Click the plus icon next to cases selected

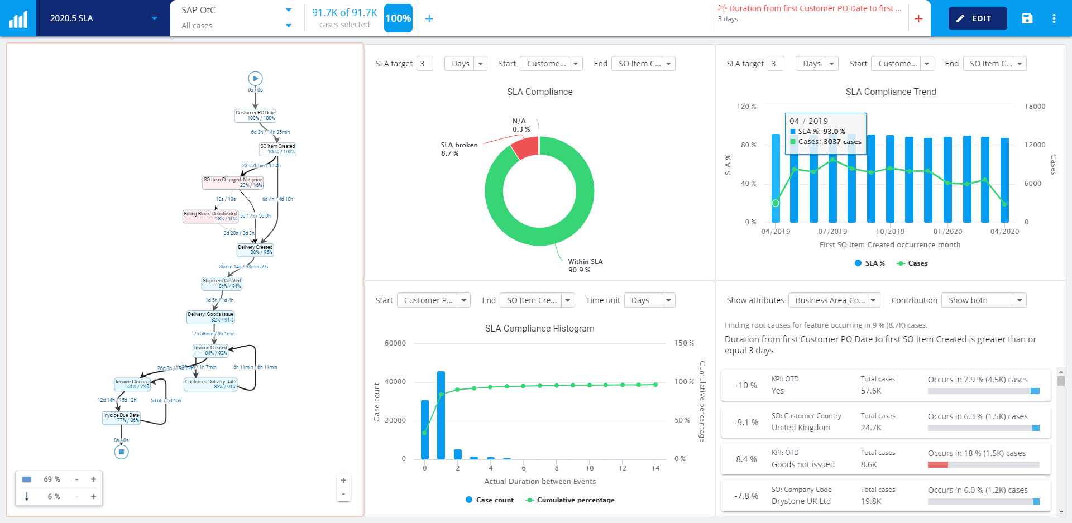pos(429,18)
